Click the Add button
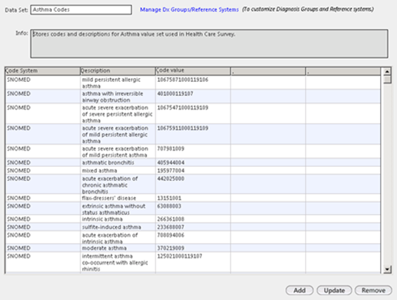397x300 pixels. (x=300, y=290)
